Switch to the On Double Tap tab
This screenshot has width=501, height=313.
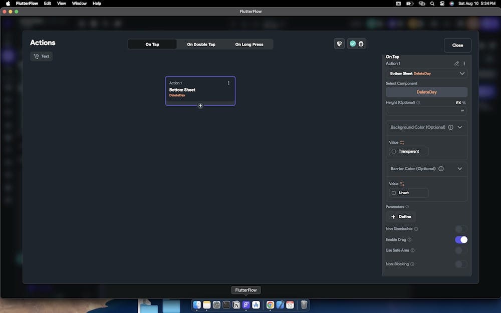(201, 45)
